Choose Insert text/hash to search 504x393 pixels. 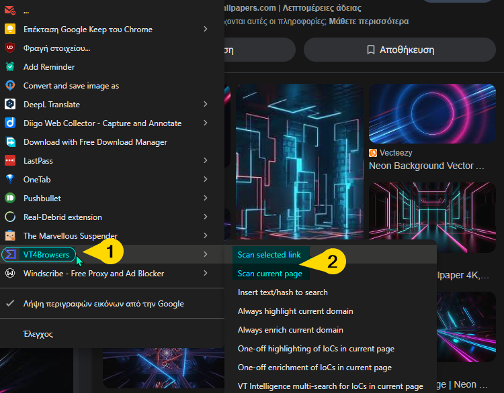coord(331,292)
